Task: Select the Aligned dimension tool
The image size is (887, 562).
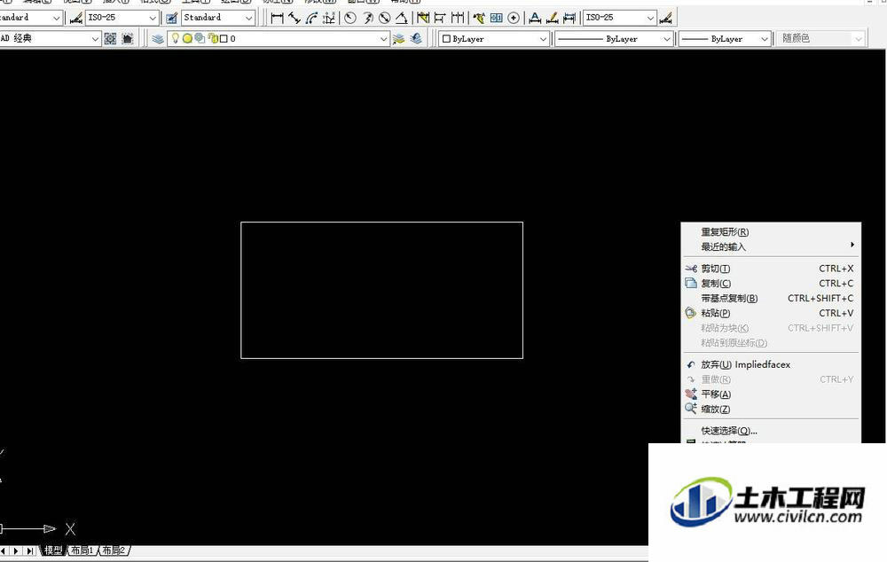Action: click(294, 18)
